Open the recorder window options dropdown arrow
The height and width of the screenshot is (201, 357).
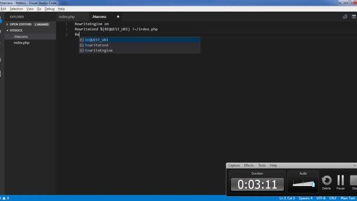[x=355, y=165]
